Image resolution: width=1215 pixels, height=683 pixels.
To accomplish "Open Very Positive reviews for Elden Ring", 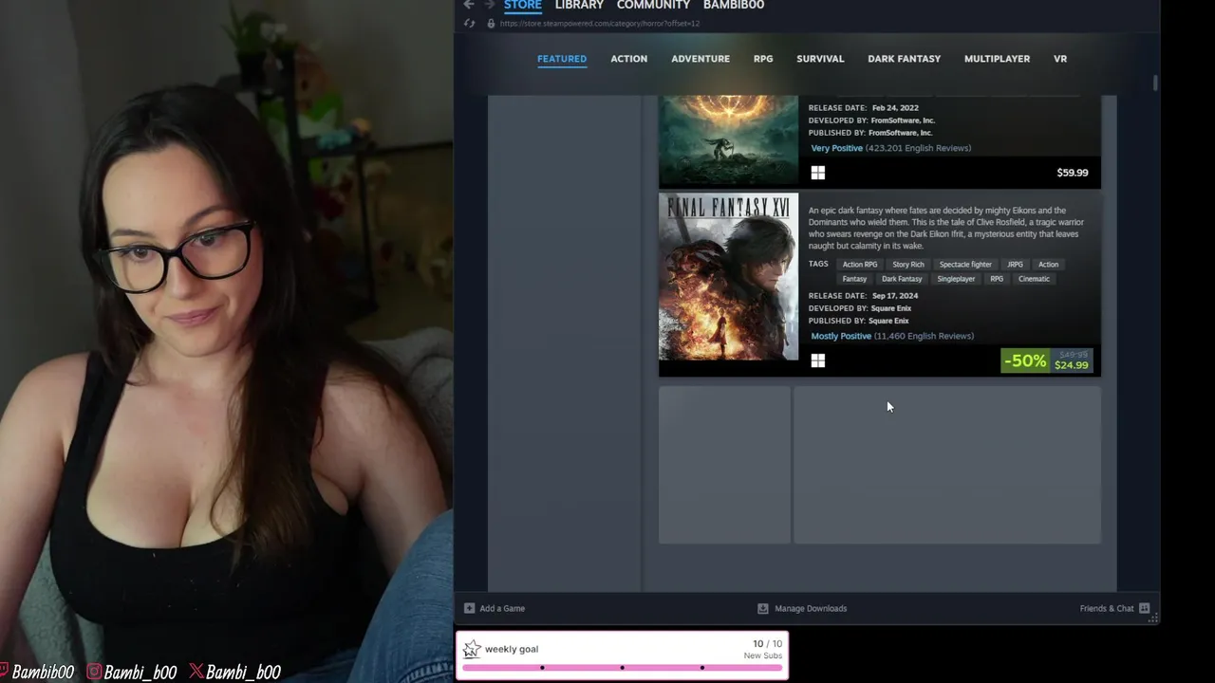I will point(837,148).
